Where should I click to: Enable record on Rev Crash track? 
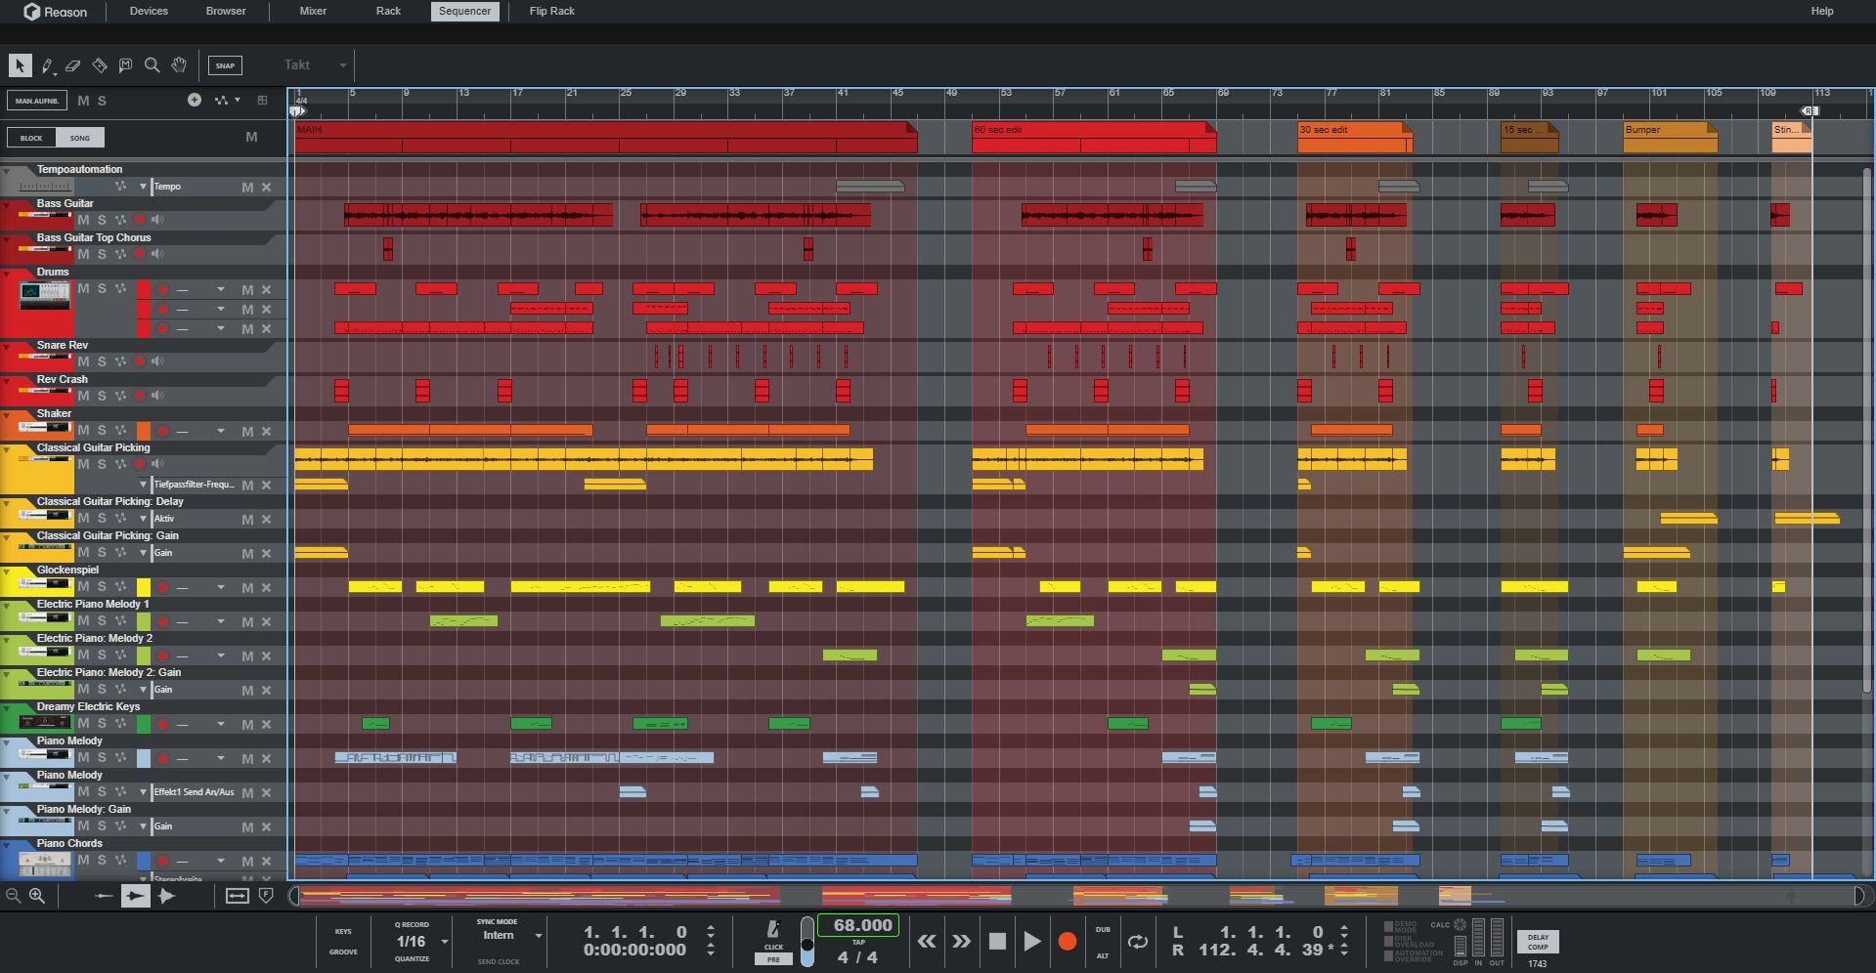coord(140,396)
